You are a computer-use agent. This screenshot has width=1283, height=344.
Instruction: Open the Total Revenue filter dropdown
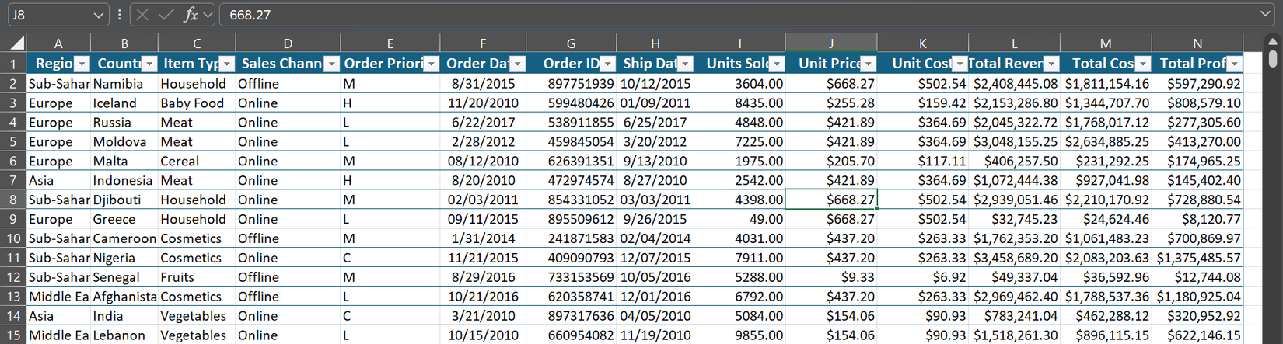click(x=1051, y=64)
